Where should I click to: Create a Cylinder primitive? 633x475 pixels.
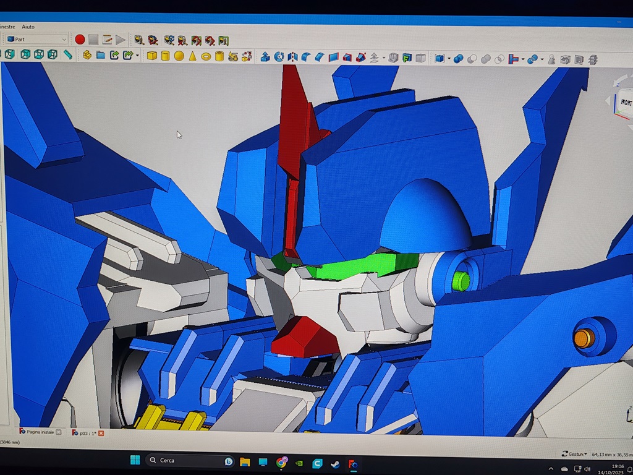pyautogui.click(x=165, y=56)
